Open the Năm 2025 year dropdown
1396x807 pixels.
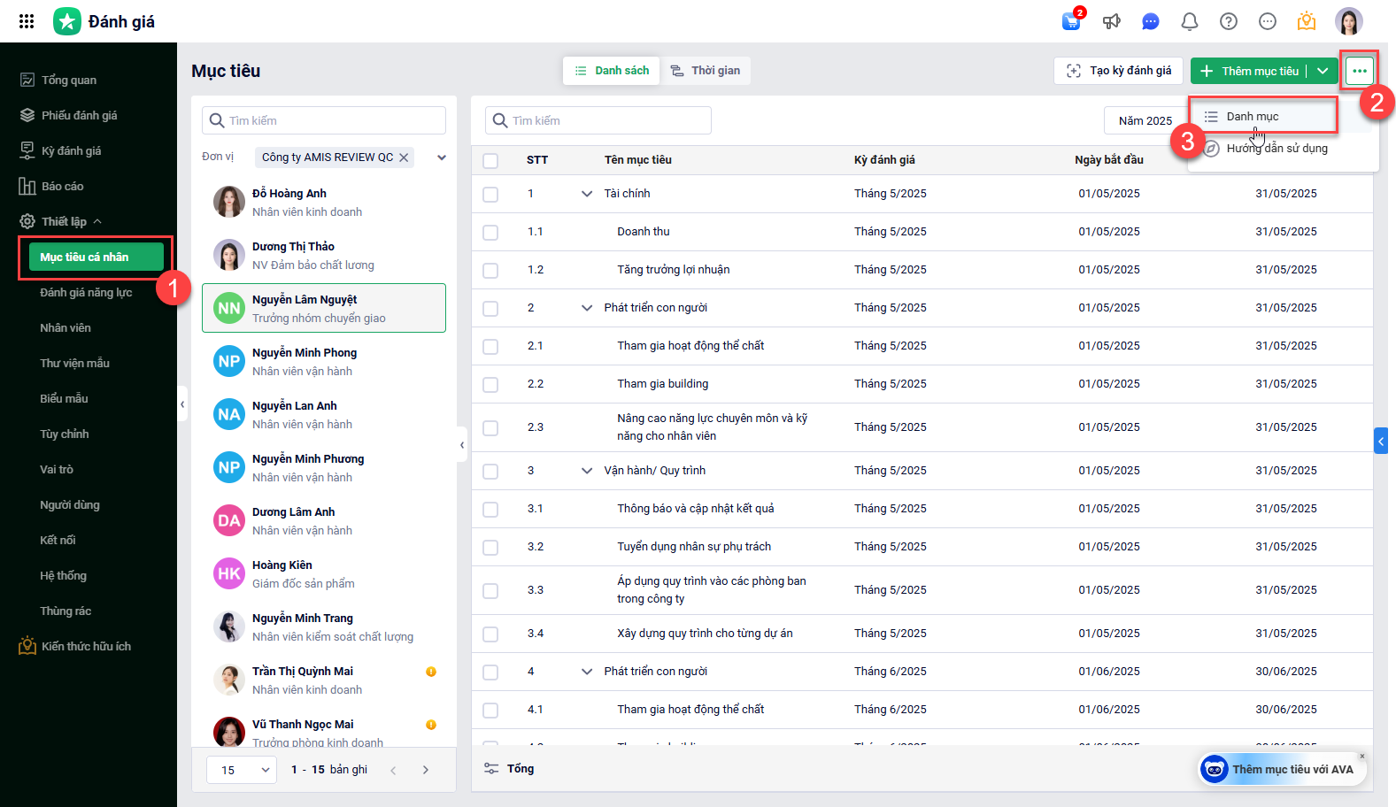pyautogui.click(x=1145, y=120)
